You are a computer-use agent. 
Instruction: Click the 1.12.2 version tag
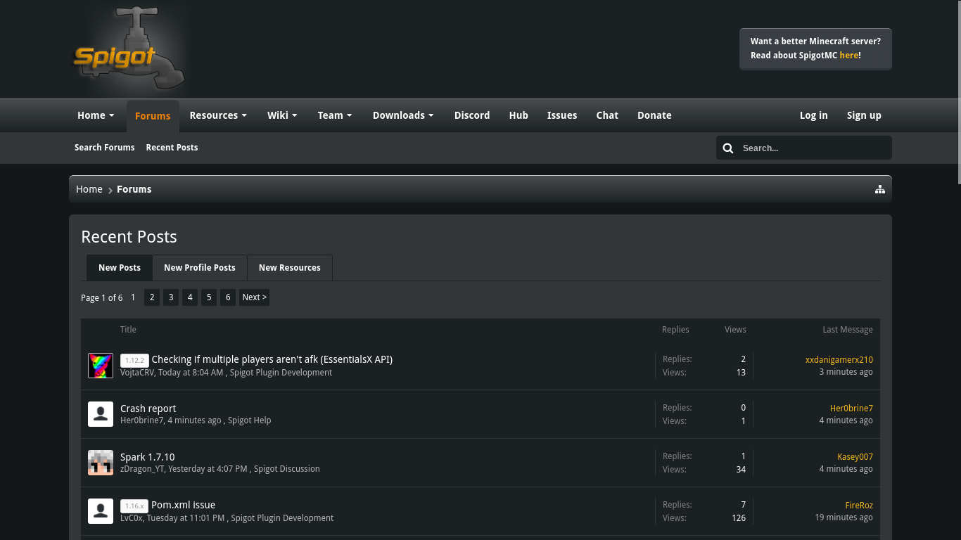coord(134,360)
